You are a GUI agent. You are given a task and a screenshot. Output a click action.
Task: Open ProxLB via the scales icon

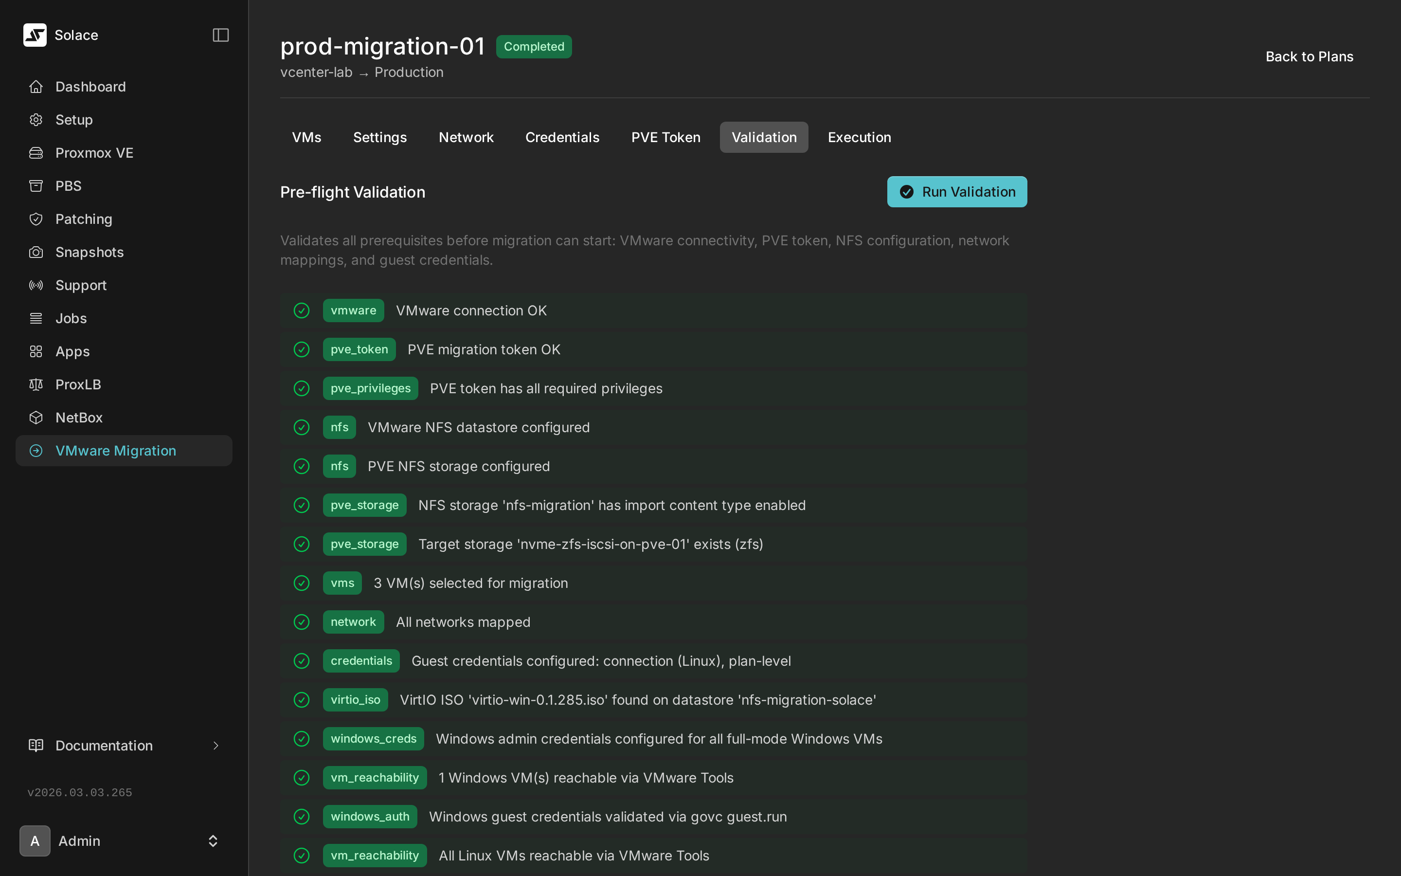[36, 384]
